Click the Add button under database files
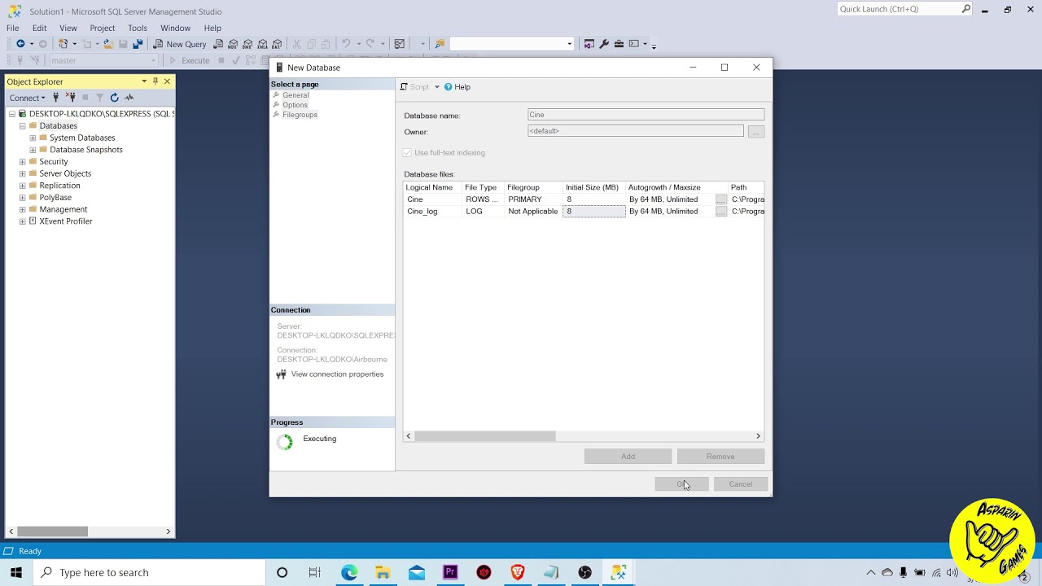 coord(628,457)
